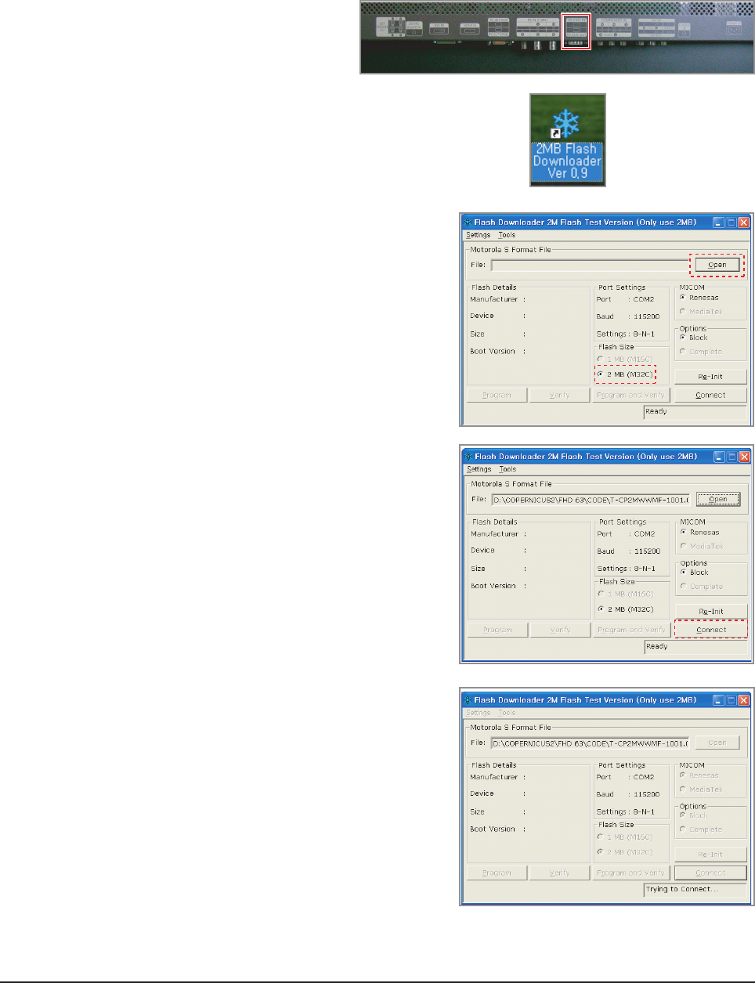Select MediaTek MICOM in the empty-File window
The height and width of the screenshot is (983, 755).
pyautogui.click(x=701, y=312)
